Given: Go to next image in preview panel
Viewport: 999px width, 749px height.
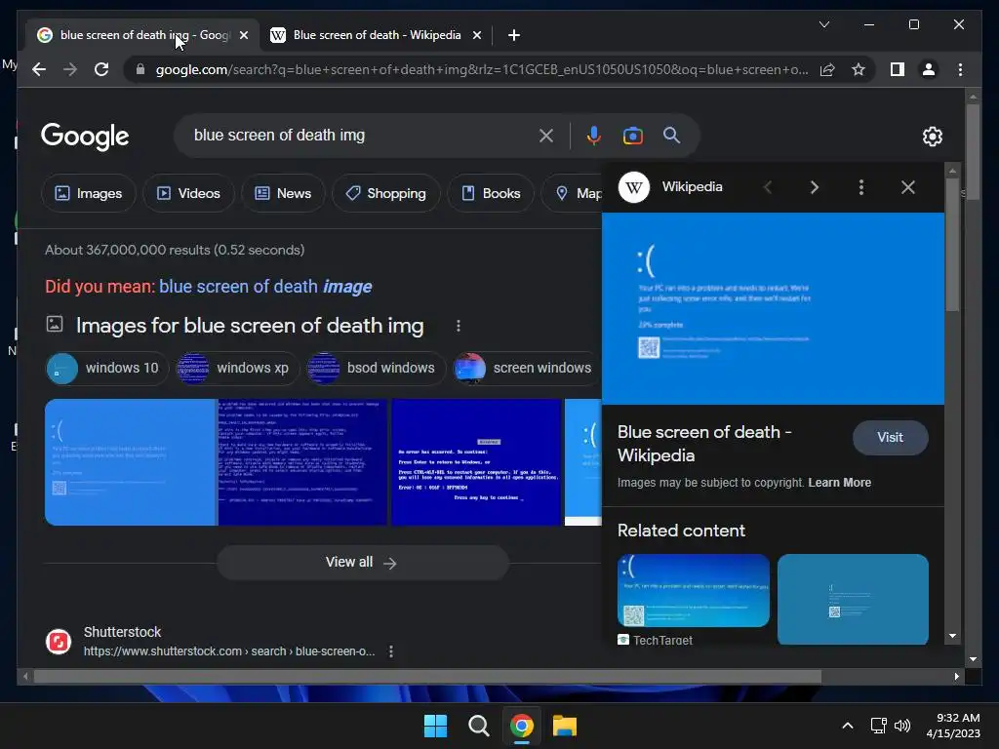Looking at the screenshot, I should click(x=814, y=187).
